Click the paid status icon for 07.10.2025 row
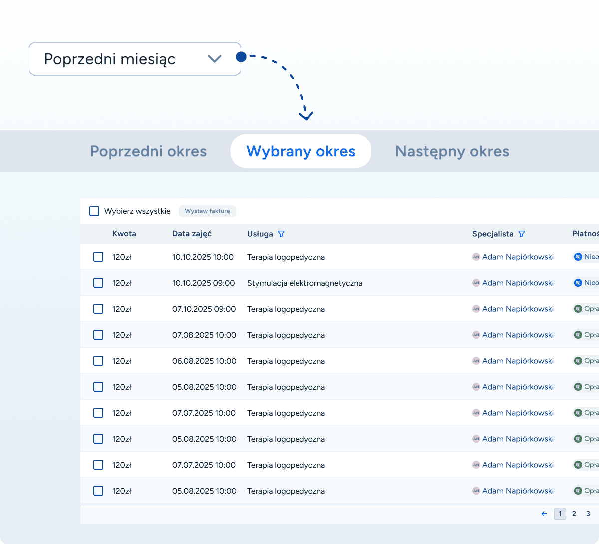Screen dimensions: 599x544 click(578, 309)
